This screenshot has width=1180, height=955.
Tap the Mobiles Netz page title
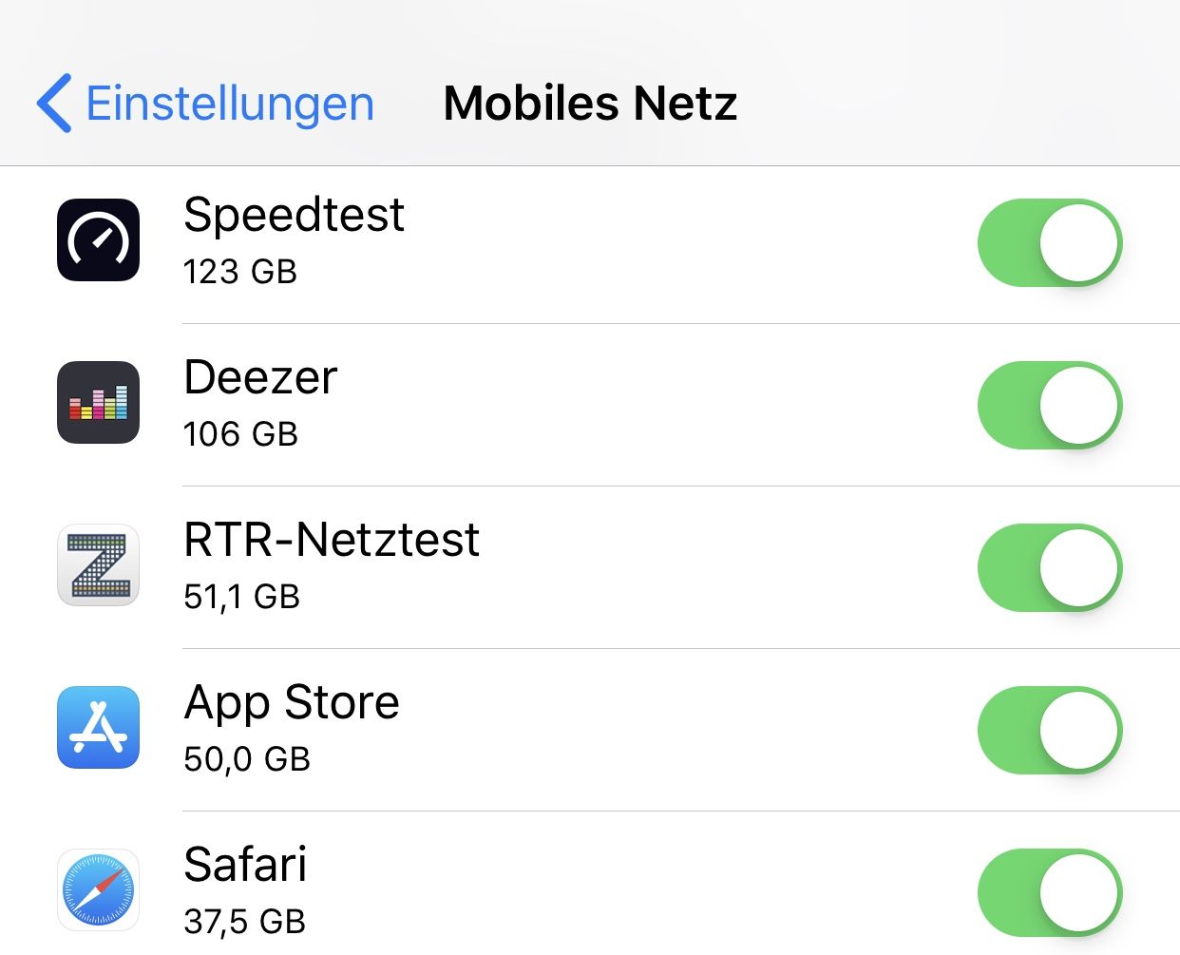pos(590,103)
